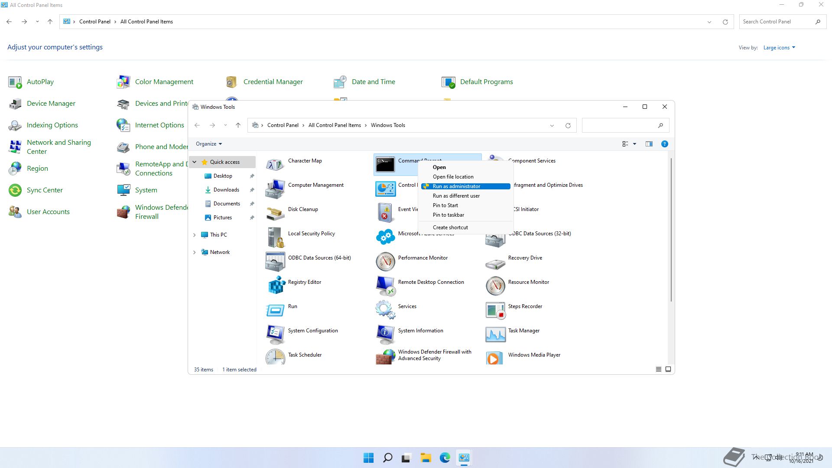
Task: Open Local Security Policy icon
Action: click(275, 237)
